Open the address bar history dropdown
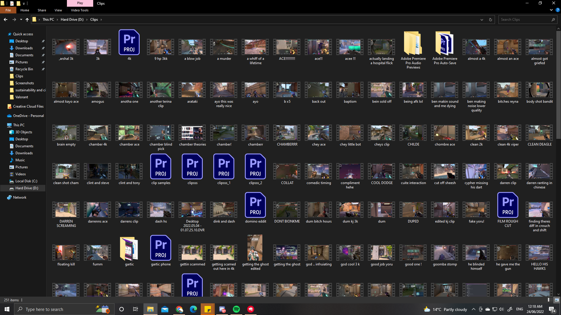Viewport: 561px width, 315px height. 482,20
